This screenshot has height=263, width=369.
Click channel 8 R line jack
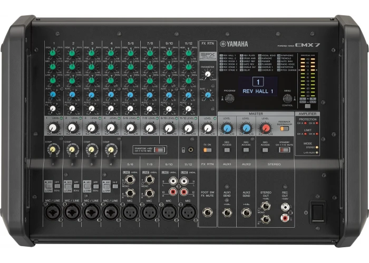(150, 193)
